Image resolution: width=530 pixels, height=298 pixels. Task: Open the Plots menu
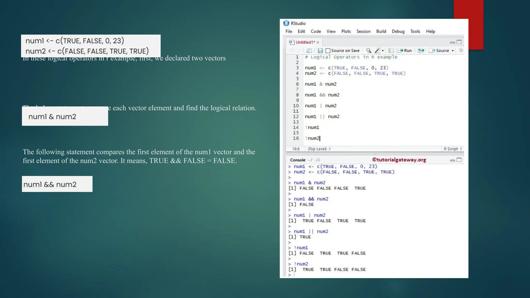point(346,31)
